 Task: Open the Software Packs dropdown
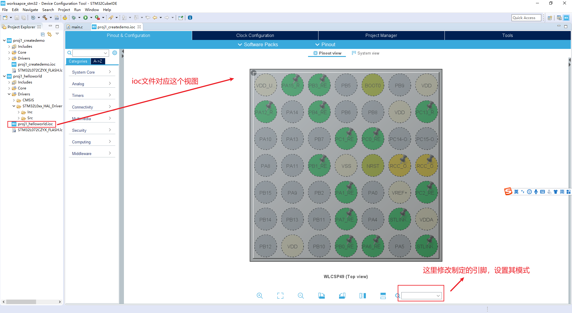(258, 44)
